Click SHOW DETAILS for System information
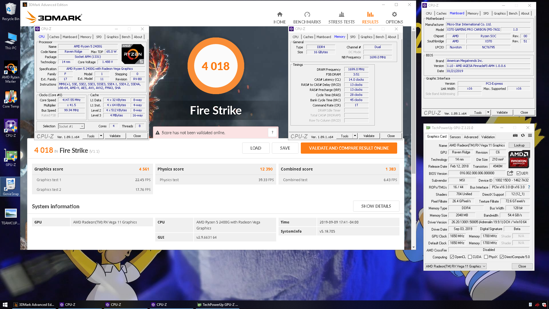Viewport: 549px width, 309px height. 376,206
